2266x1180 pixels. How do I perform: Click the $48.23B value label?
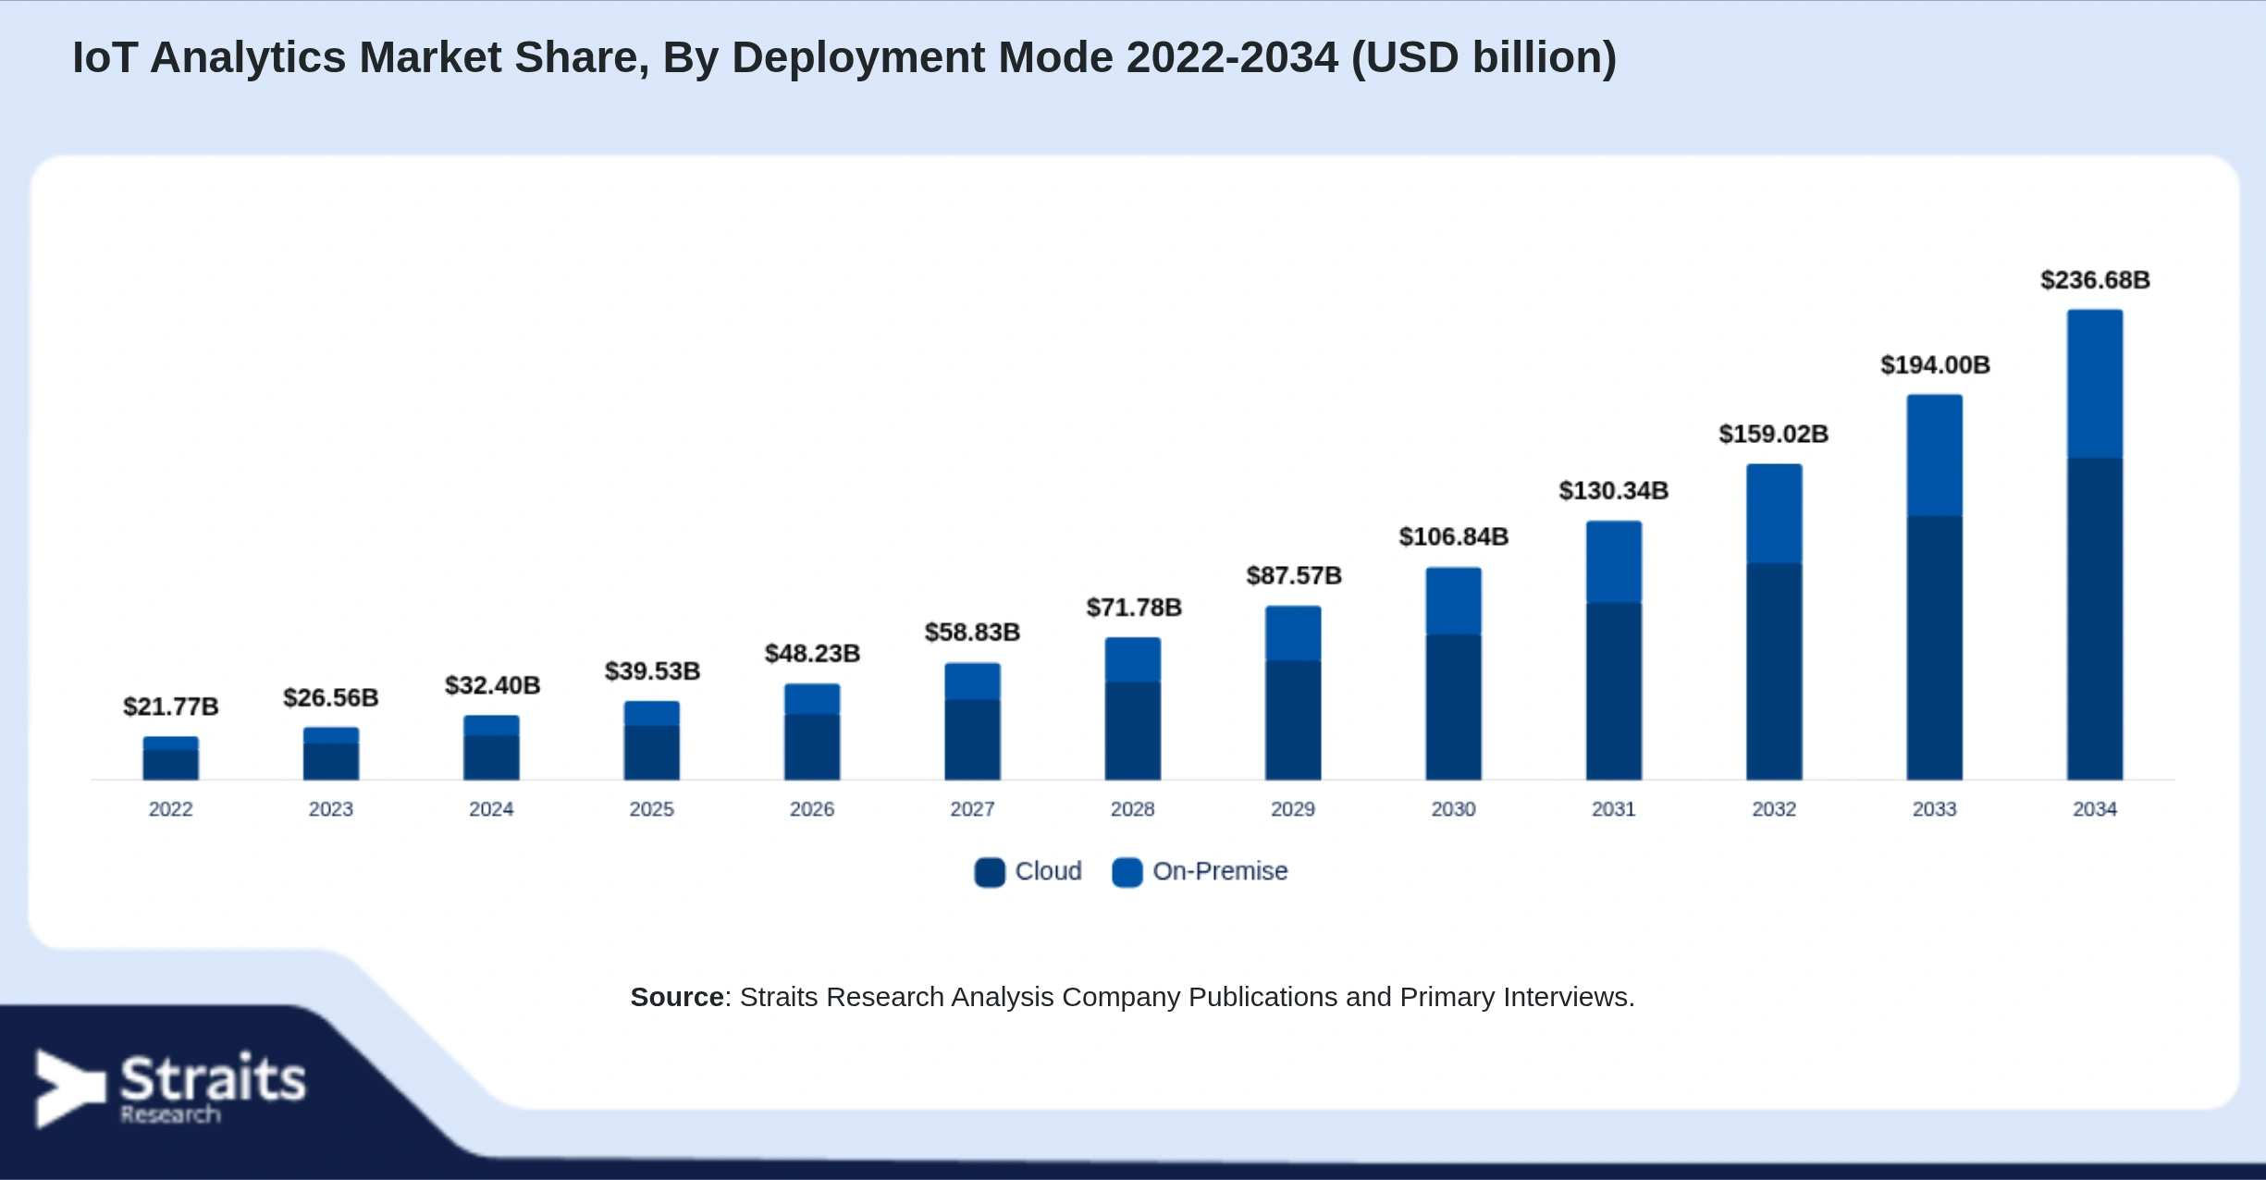pos(812,655)
